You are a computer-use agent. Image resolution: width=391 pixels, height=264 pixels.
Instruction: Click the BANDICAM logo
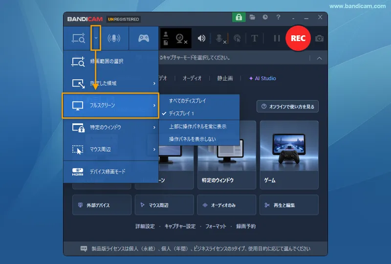pyautogui.click(x=85, y=19)
